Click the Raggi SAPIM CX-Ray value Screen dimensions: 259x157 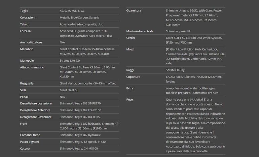[175, 70]
